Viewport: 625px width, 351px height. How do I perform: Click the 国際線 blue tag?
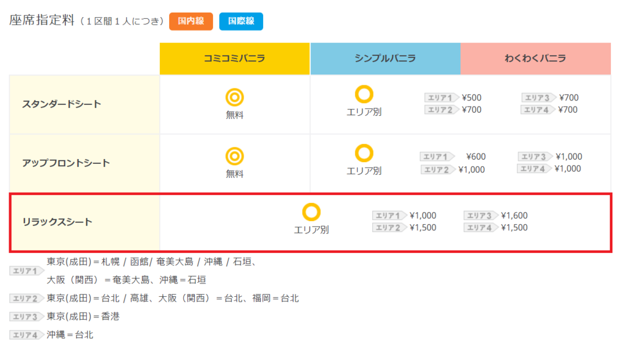point(240,21)
